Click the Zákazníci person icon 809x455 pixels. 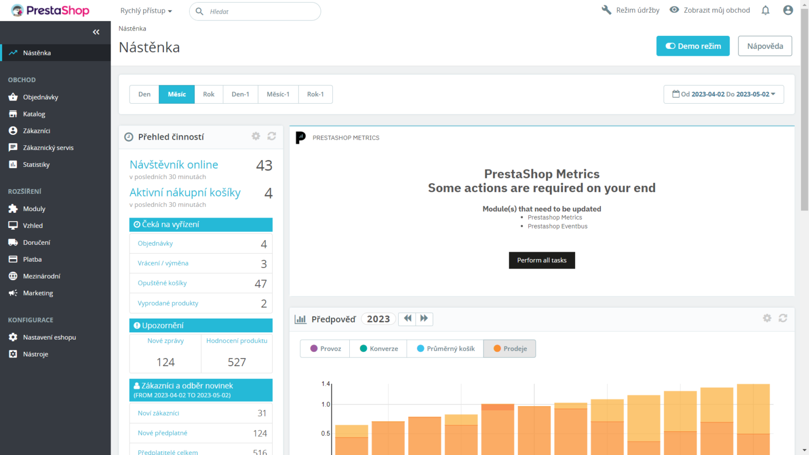[x=13, y=131]
